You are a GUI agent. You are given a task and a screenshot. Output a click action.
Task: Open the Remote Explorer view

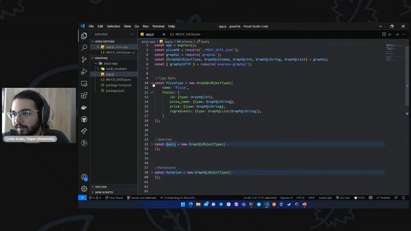[x=84, y=83]
